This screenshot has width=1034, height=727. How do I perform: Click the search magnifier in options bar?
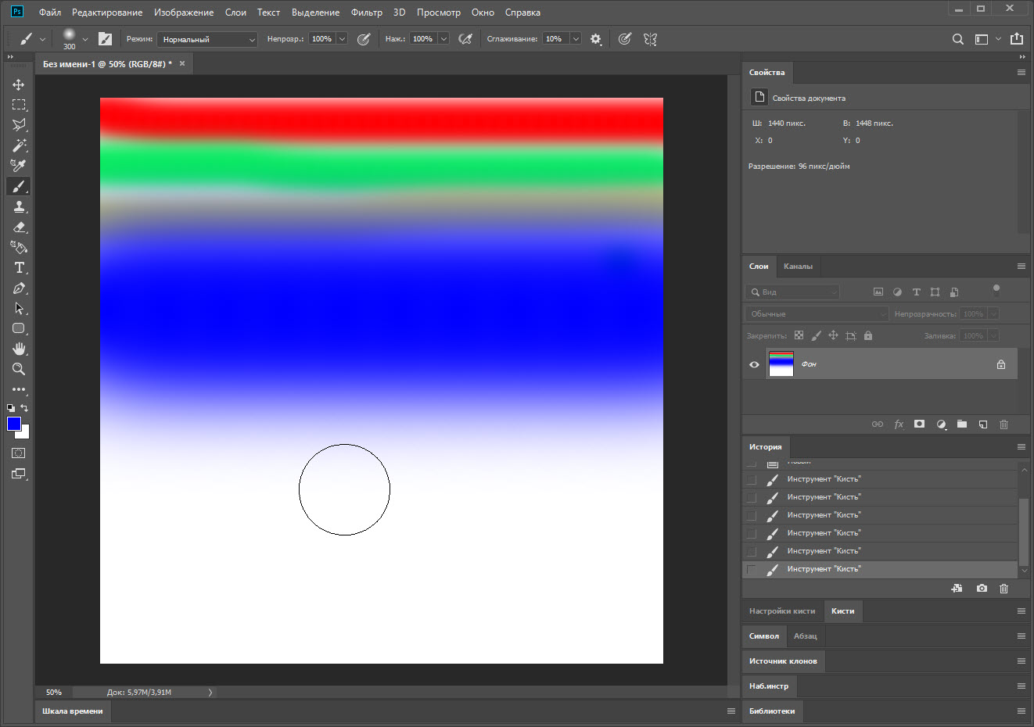click(x=957, y=39)
